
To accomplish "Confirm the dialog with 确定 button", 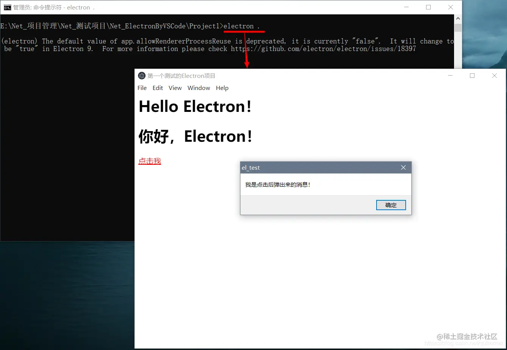I will pyautogui.click(x=391, y=205).
